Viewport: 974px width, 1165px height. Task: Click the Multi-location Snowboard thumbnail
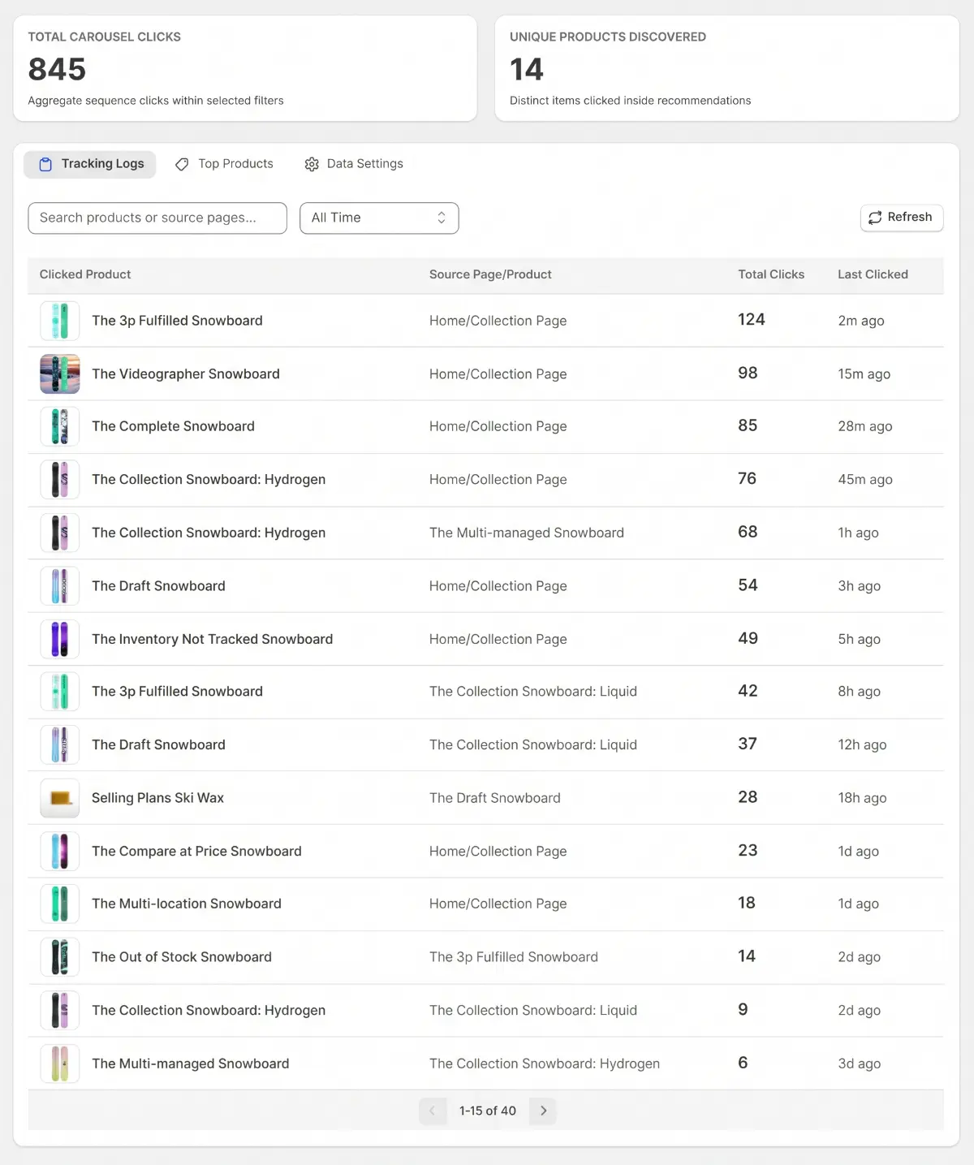pyautogui.click(x=60, y=904)
